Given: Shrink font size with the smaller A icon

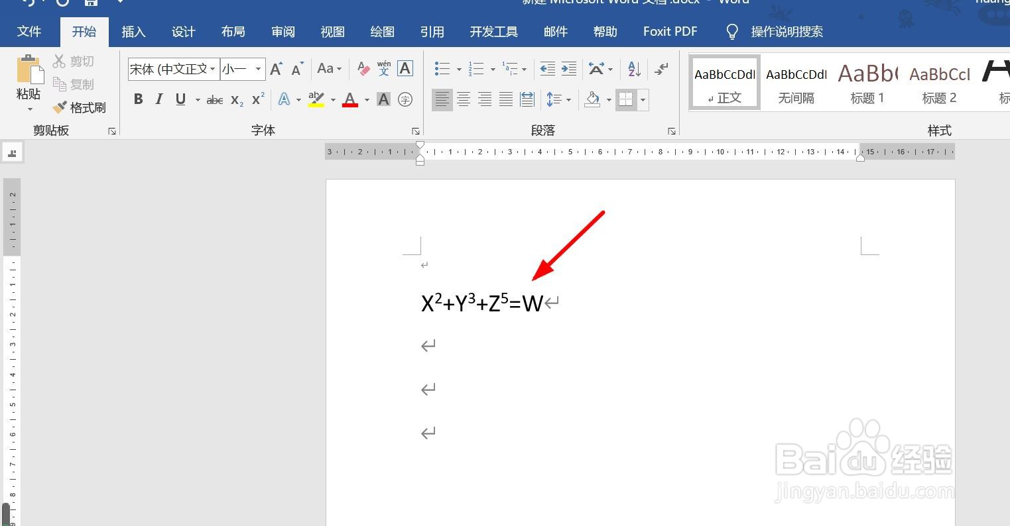Looking at the screenshot, I should [x=298, y=68].
